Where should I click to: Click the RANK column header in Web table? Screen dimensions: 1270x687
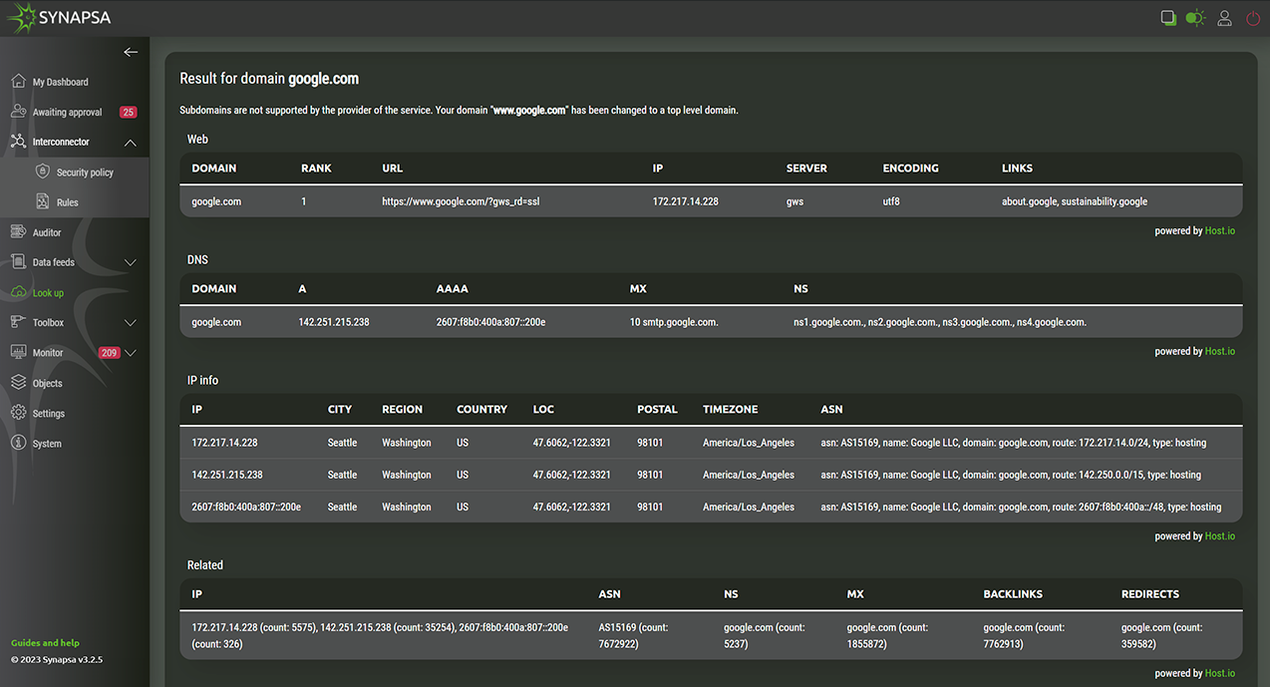[316, 168]
